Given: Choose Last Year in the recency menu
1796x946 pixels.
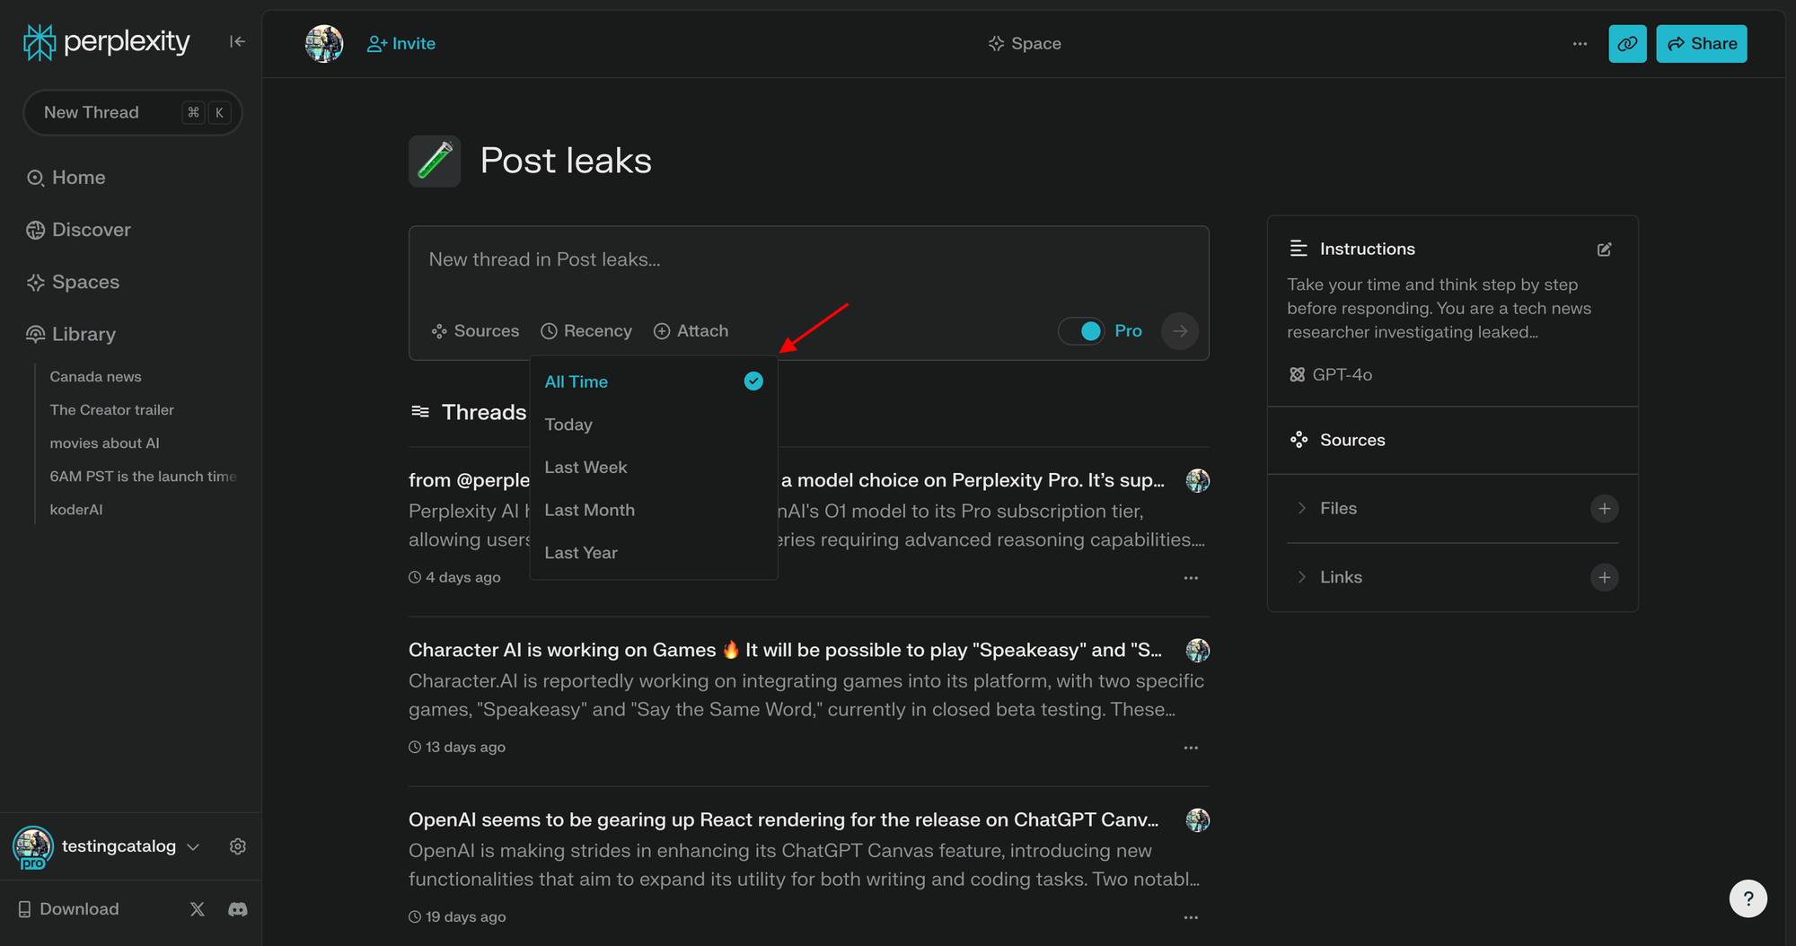Looking at the screenshot, I should tap(654, 553).
